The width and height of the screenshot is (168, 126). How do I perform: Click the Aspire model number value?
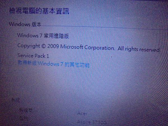coord(92,122)
